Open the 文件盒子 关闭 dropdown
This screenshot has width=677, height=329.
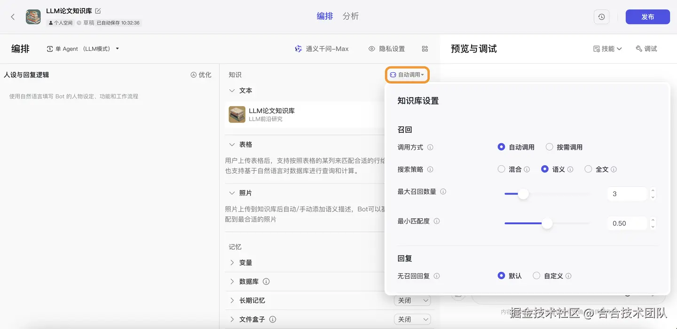click(x=412, y=319)
